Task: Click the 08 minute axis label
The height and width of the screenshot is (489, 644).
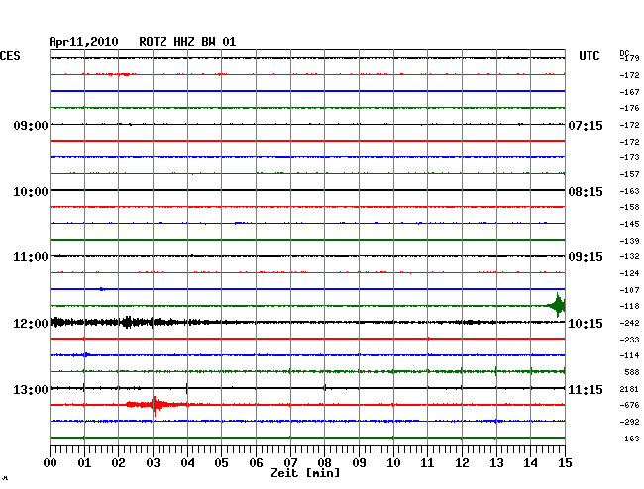Action: tap(324, 463)
